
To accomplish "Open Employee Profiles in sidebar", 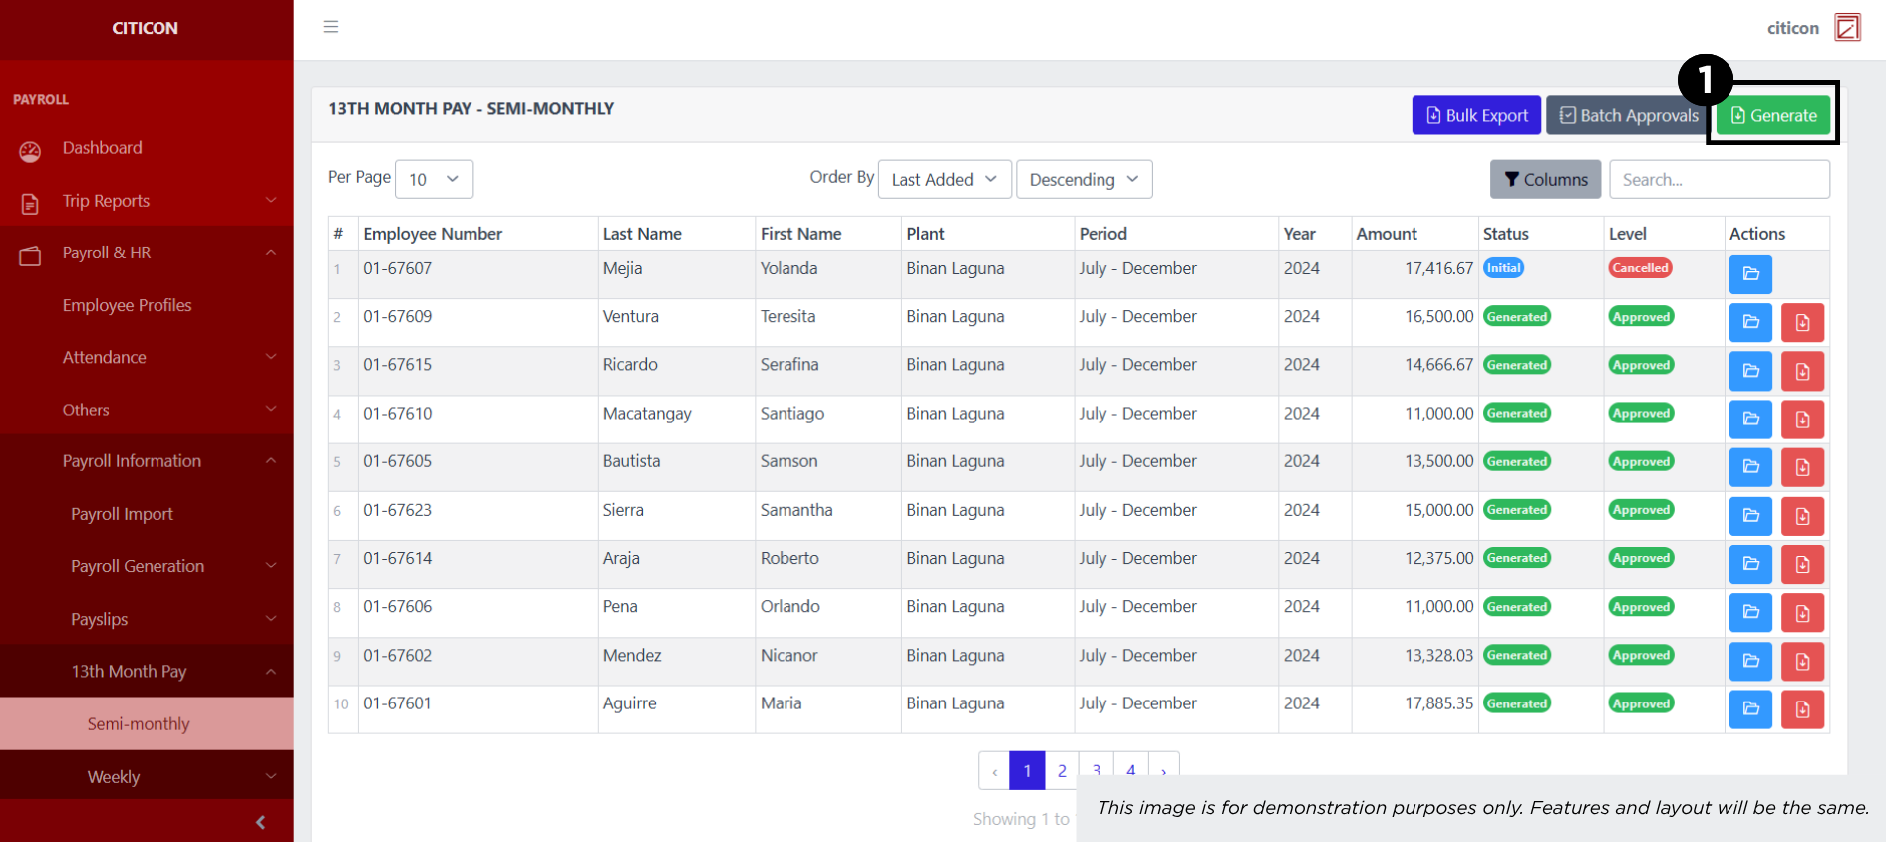I will point(127,305).
